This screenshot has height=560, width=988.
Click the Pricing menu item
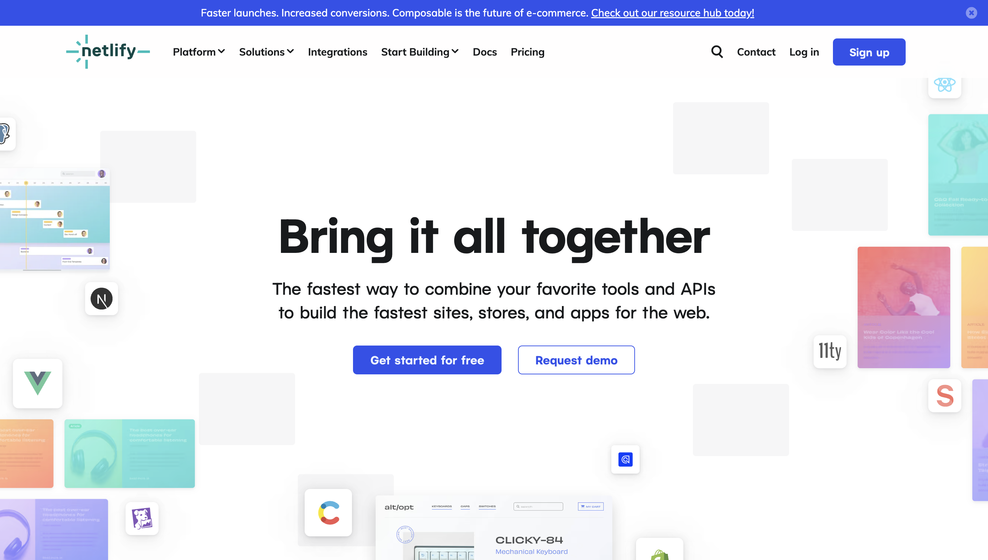click(527, 51)
